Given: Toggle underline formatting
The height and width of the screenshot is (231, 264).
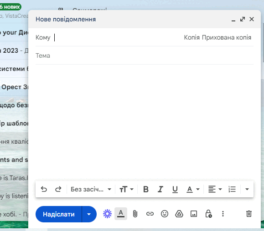Looking at the screenshot, I should click(x=175, y=189).
